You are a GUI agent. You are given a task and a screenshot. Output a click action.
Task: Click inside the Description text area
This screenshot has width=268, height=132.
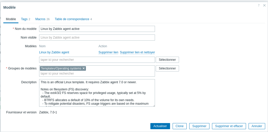coord(97,93)
